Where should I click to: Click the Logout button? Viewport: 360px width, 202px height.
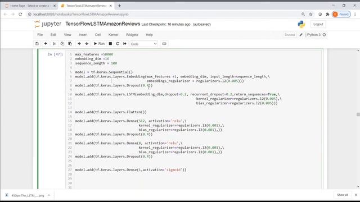318,24
